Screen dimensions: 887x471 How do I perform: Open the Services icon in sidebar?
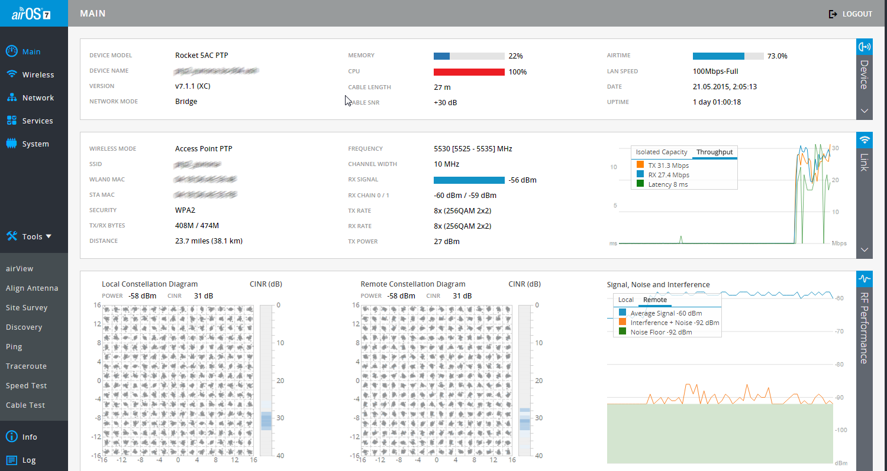tap(11, 121)
